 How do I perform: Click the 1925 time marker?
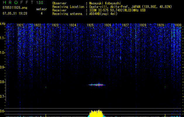90,25
